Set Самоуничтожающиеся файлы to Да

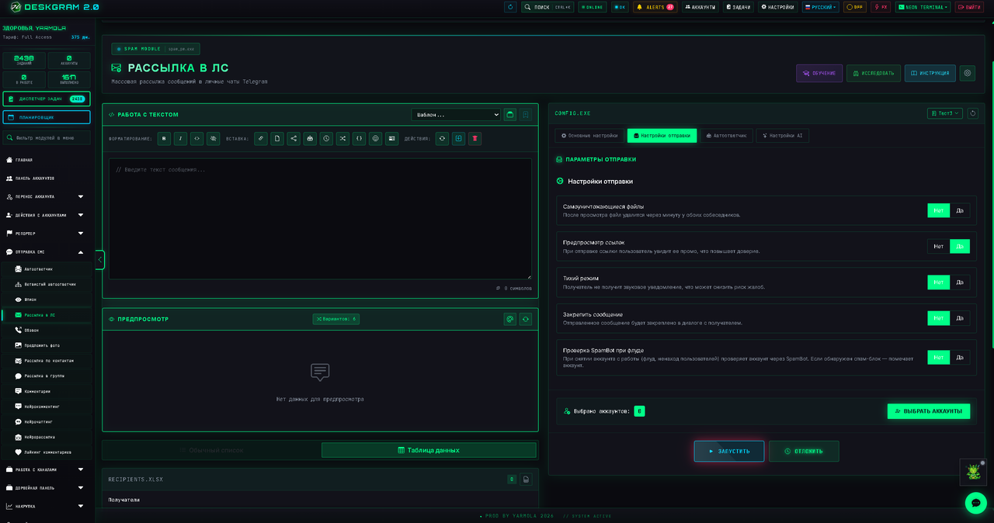click(960, 210)
